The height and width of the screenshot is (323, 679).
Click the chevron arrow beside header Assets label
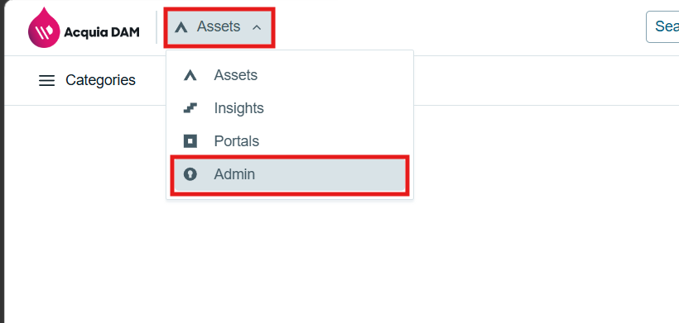[x=257, y=27]
